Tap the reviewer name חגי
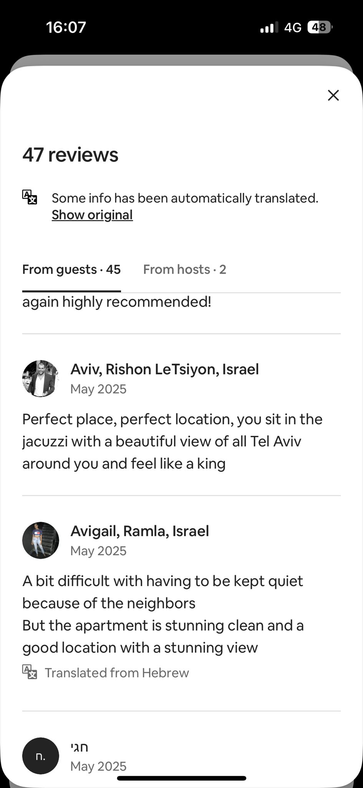The image size is (363, 788). pos(80,747)
